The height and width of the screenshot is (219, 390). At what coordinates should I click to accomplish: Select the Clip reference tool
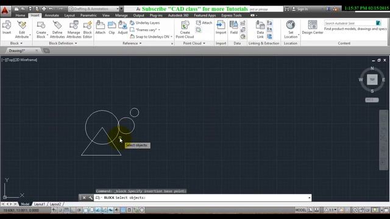(x=112, y=27)
